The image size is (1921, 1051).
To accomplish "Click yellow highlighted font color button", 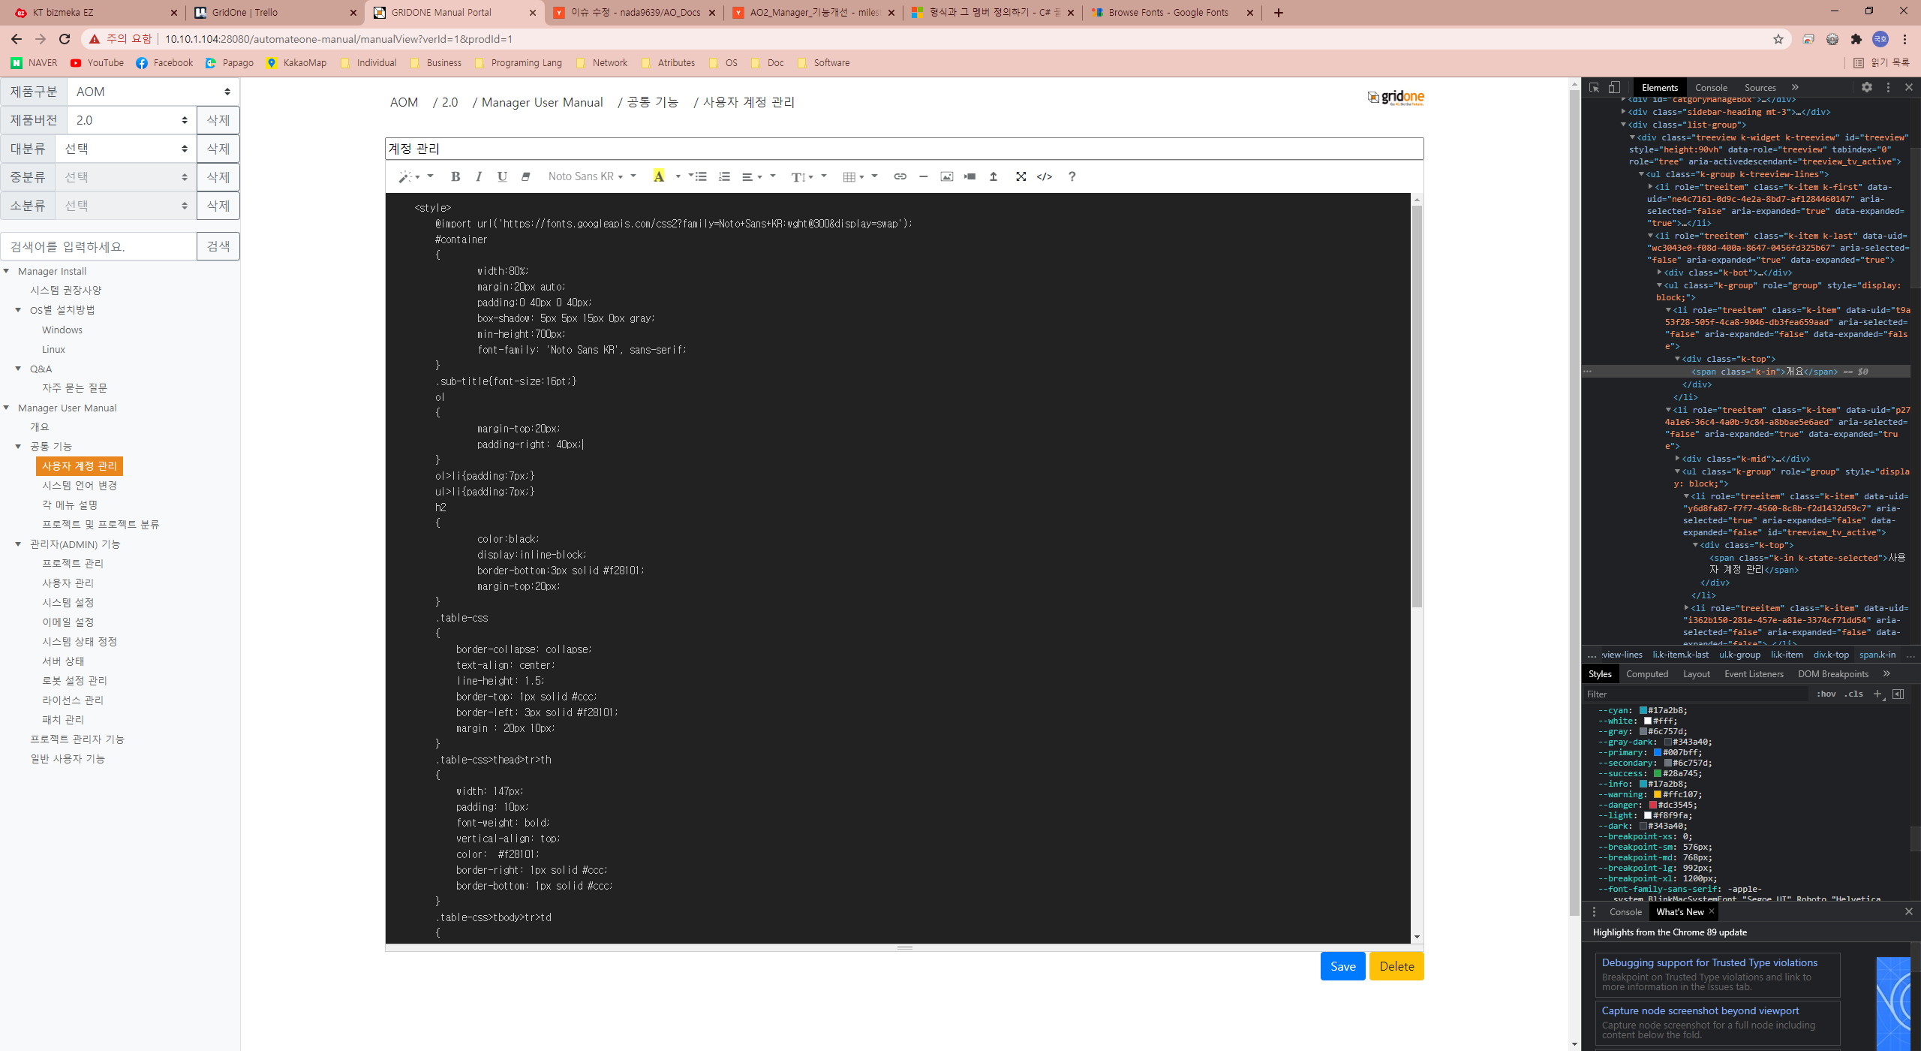I will tap(658, 176).
